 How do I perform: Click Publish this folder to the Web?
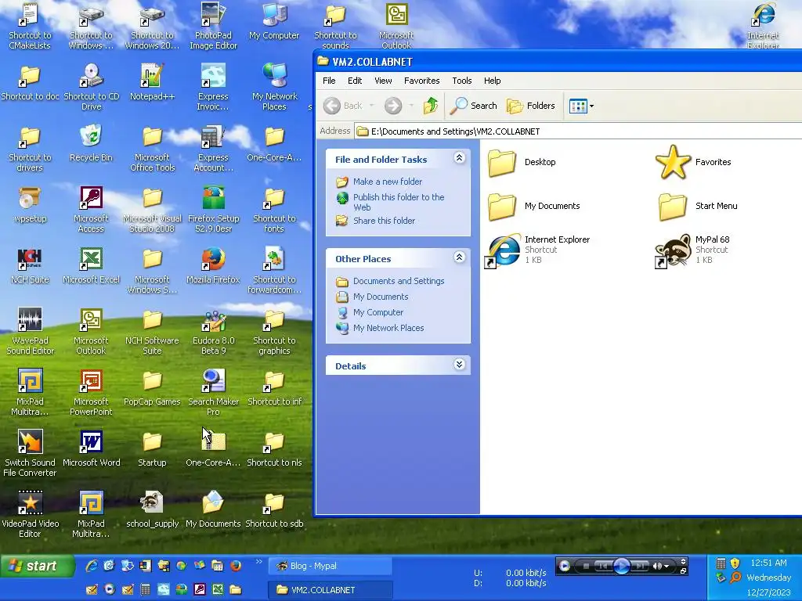click(x=399, y=202)
